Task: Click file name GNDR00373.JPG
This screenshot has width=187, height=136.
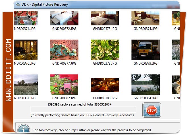Action: point(105,29)
